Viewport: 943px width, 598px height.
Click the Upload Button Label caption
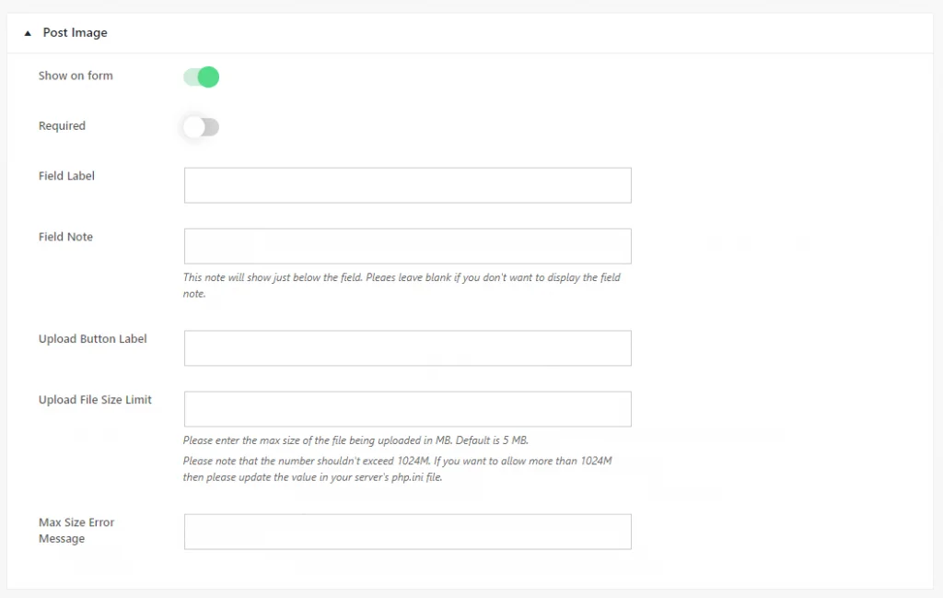pos(93,339)
